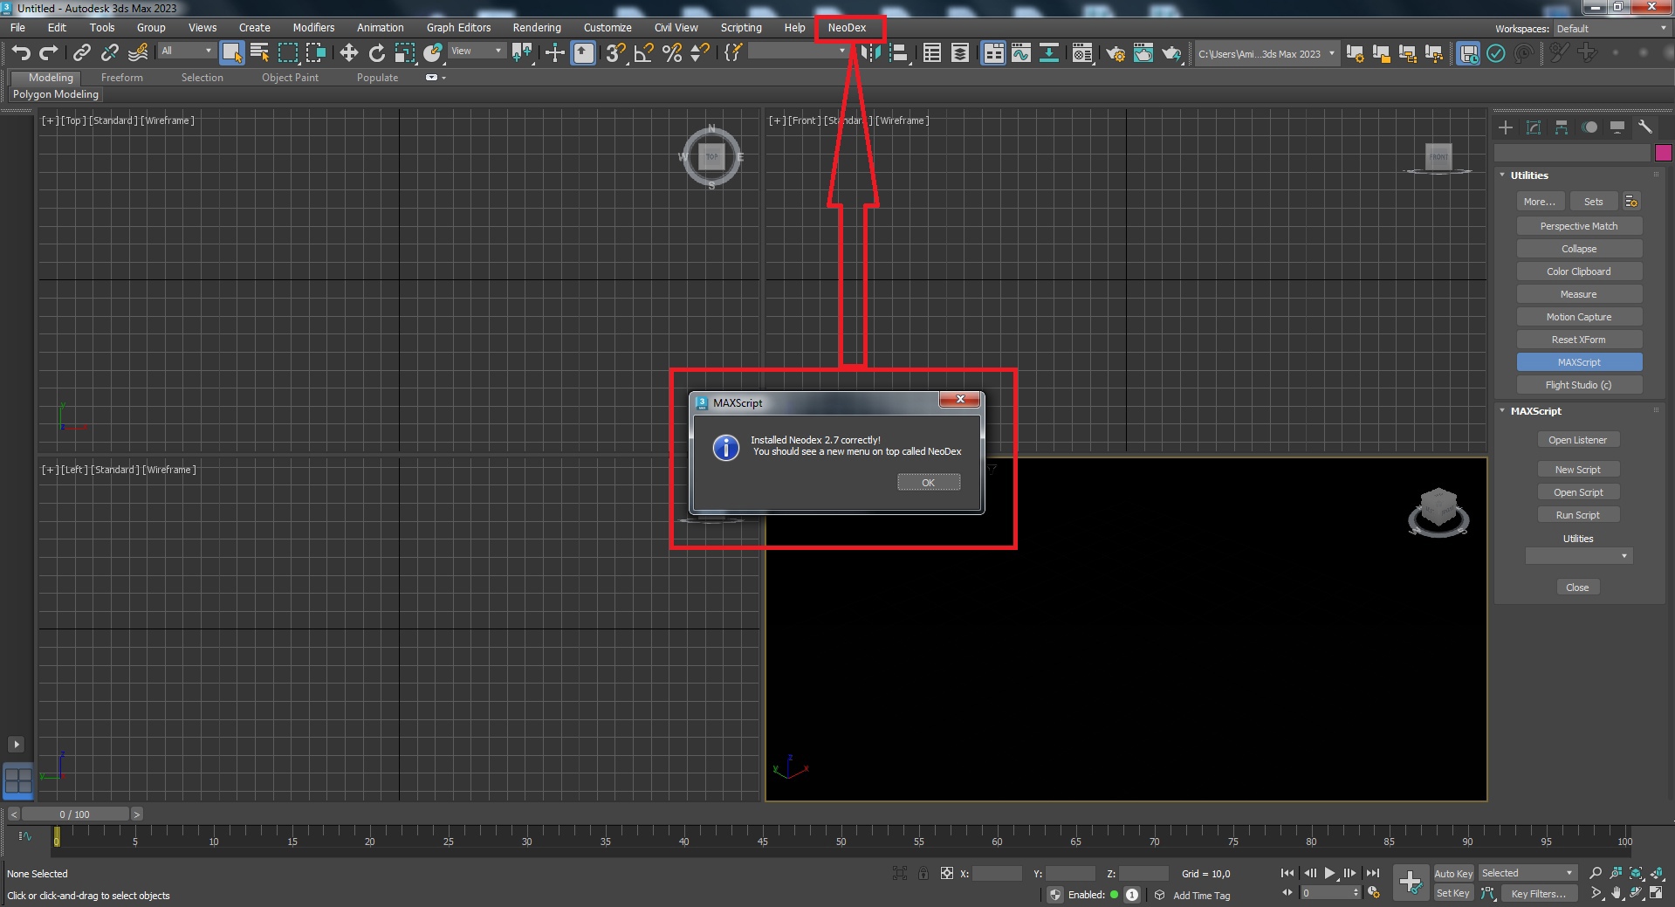The width and height of the screenshot is (1675, 907).
Task: Toggle the Selection Lock padlock
Action: (923, 873)
